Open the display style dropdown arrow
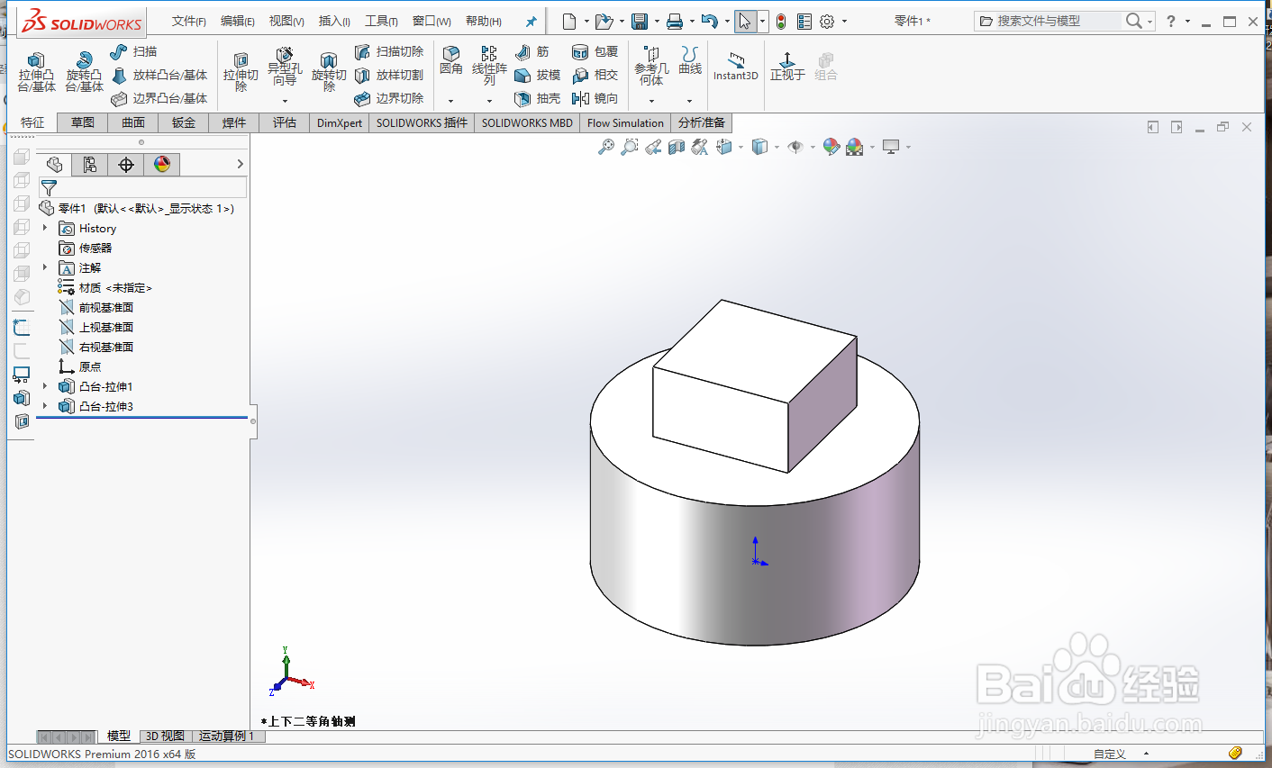The width and height of the screenshot is (1272, 768). (777, 146)
